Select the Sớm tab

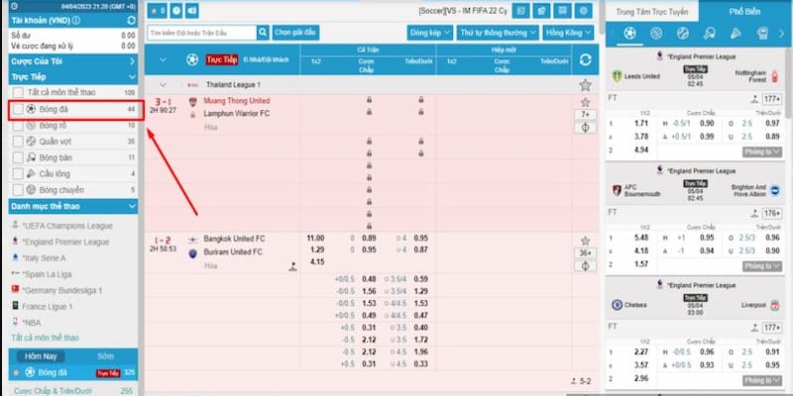click(x=106, y=356)
